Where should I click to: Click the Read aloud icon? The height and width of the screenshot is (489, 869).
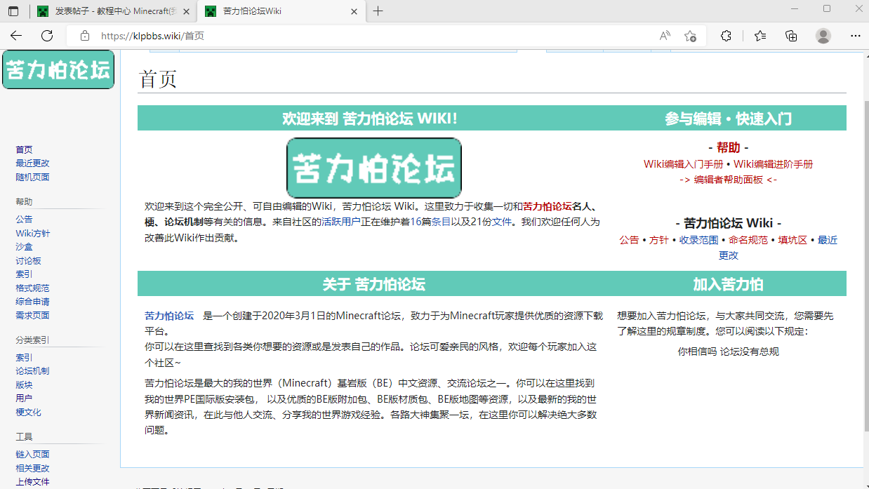[665, 36]
